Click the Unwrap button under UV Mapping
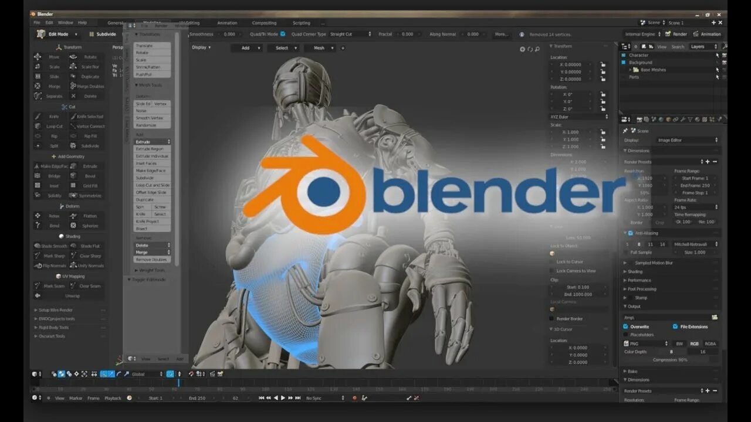This screenshot has width=751, height=422. point(69,296)
